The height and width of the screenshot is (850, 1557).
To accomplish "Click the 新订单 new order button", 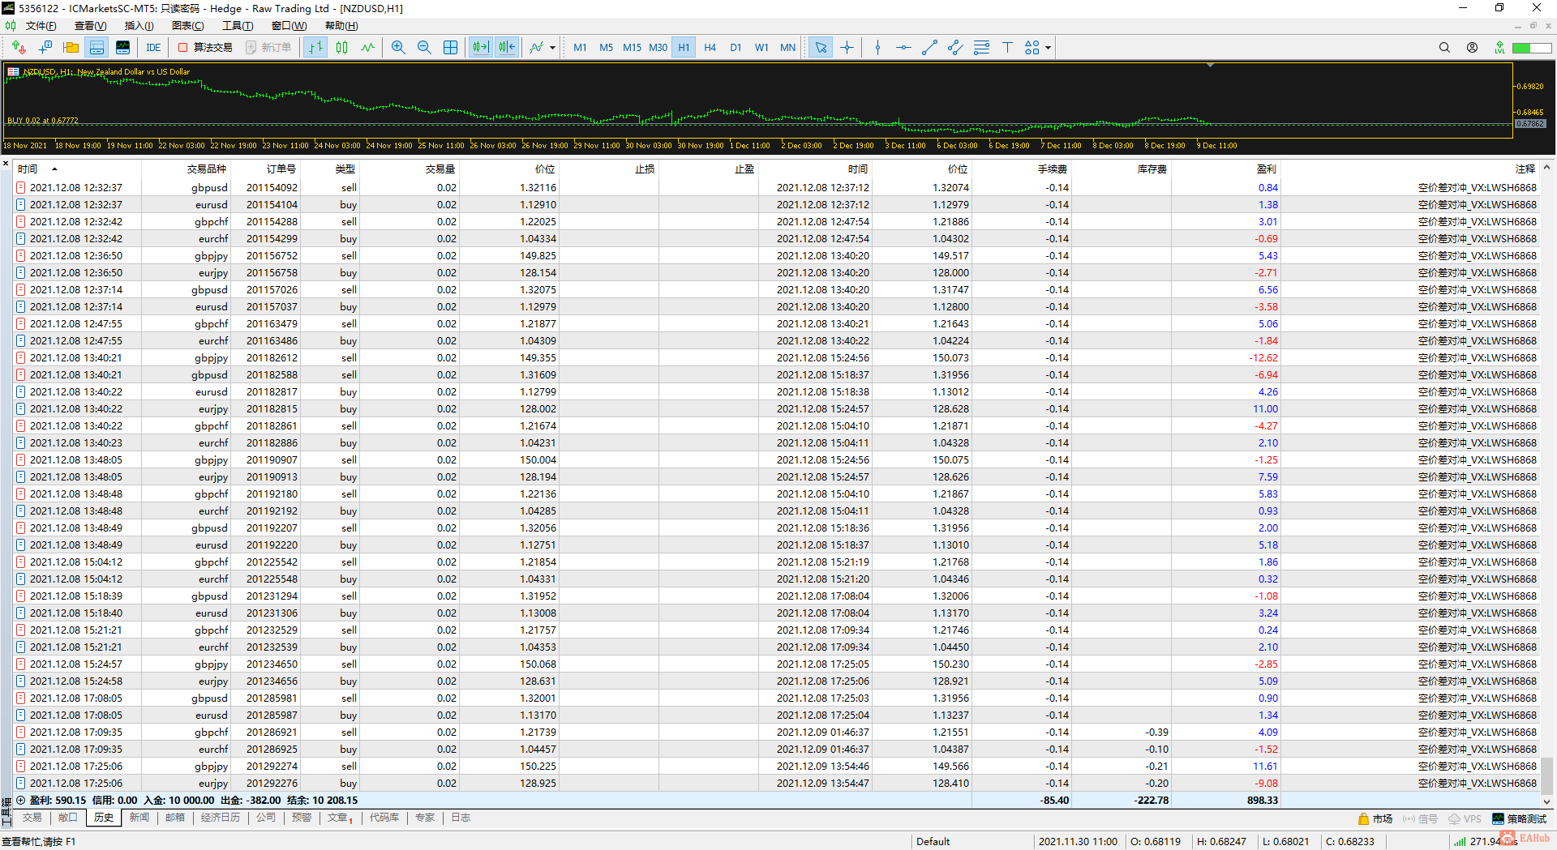I will pos(268,48).
